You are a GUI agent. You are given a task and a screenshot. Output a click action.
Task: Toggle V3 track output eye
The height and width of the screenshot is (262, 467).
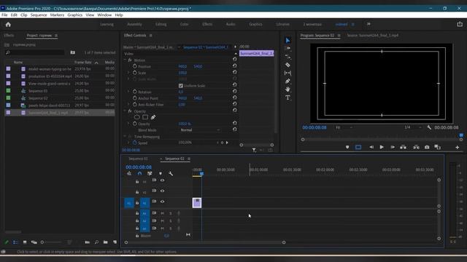pos(162,180)
